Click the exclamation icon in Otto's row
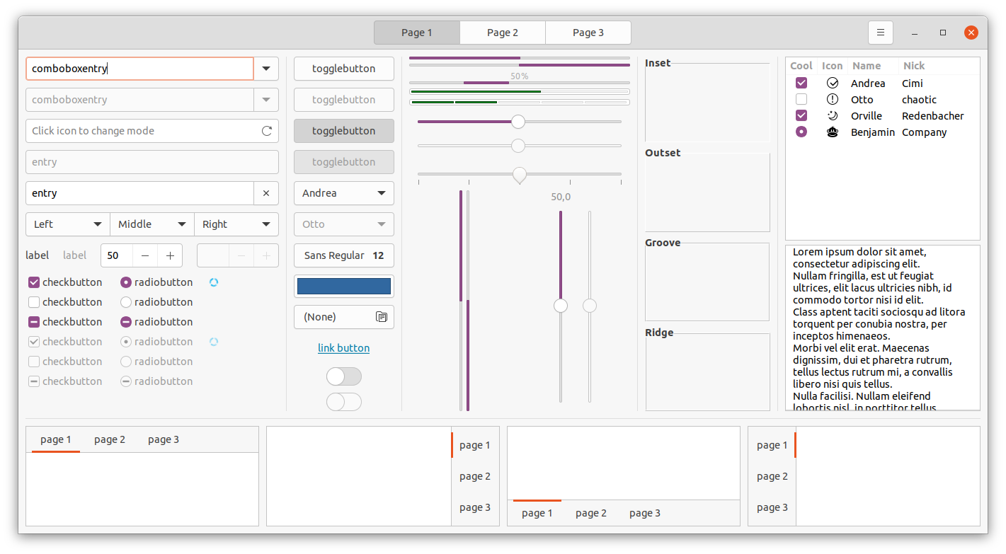Screen dimensions: 1006x554 (x=833, y=100)
